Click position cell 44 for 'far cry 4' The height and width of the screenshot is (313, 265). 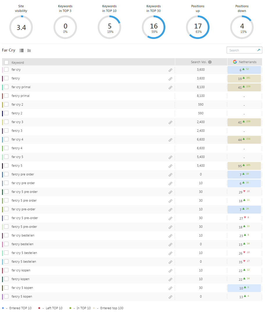coord(244,140)
